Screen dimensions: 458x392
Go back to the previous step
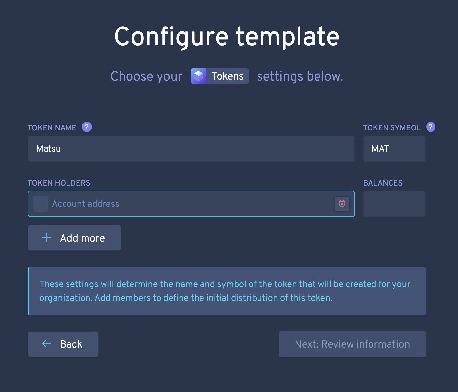click(x=63, y=344)
